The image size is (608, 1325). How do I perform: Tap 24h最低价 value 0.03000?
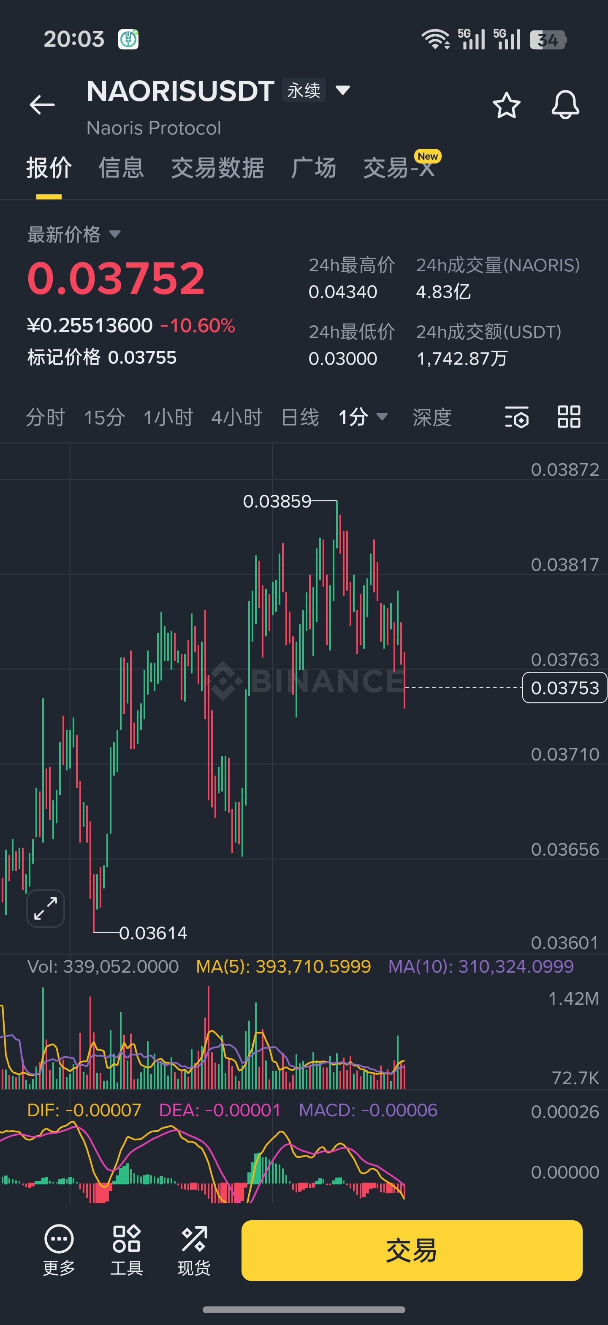click(x=343, y=359)
